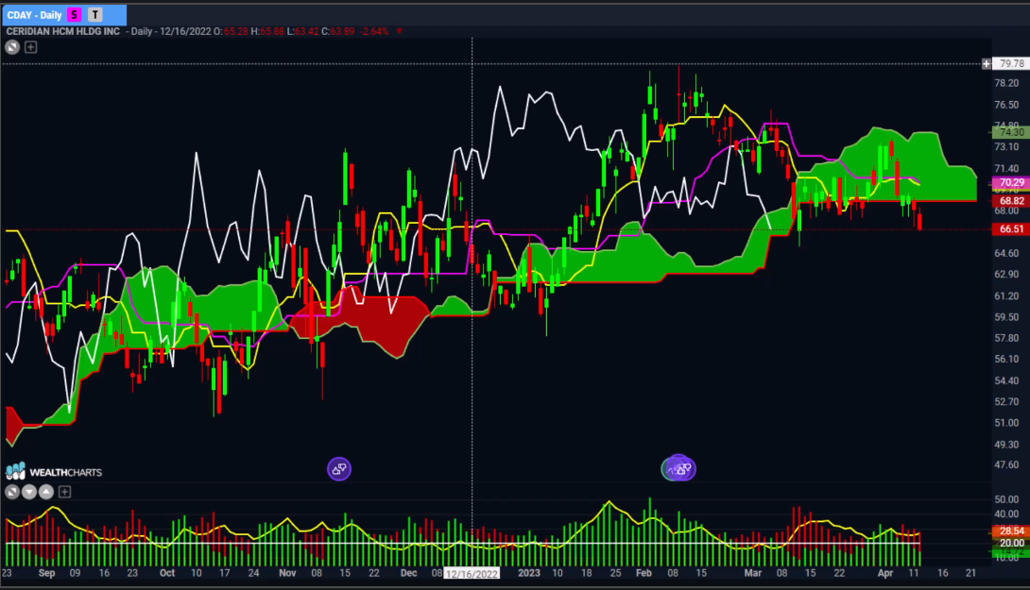Open thumbs sentiment marker near November 15

click(339, 468)
